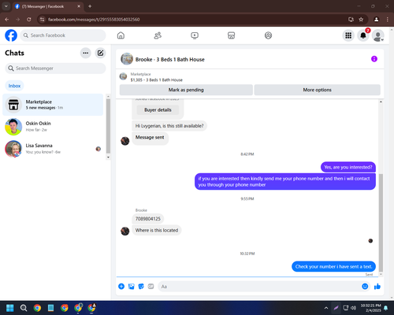Click Mark as pending button
This screenshot has height=315, width=394.
point(186,90)
